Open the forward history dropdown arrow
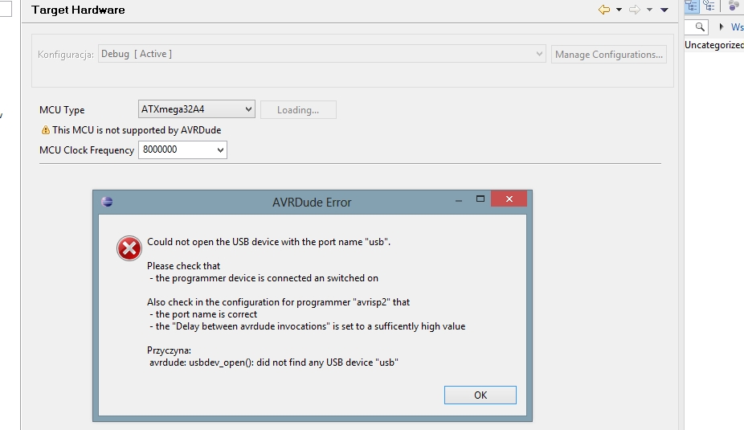 pyautogui.click(x=649, y=10)
